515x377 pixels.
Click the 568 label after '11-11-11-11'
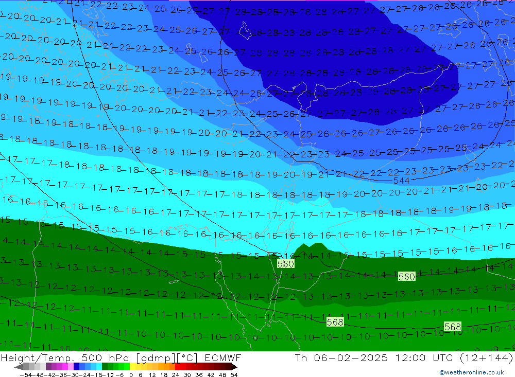click(335, 322)
